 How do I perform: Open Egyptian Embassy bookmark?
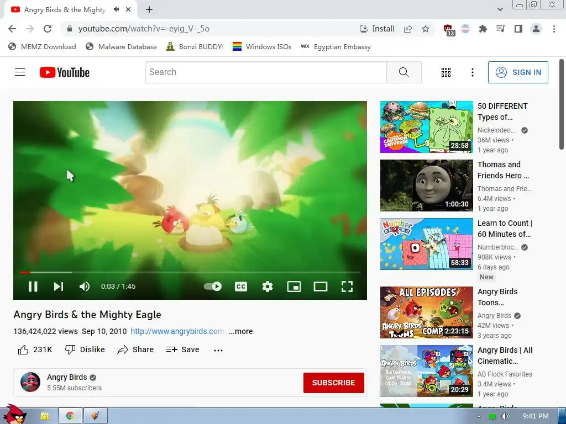pyautogui.click(x=336, y=46)
